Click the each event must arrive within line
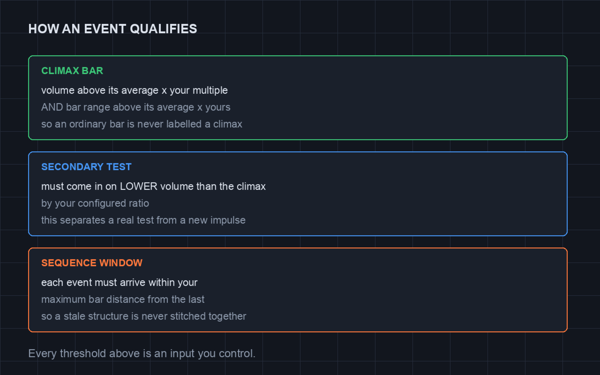Screen dimensions: 600x375 pos(120,282)
